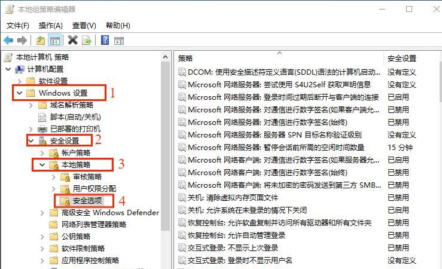The height and width of the screenshot is (269, 442).
Task: Select 'Microsoft 网络服务器: 服务器 SPN 目标名称验证级别'
Action: pos(275,135)
